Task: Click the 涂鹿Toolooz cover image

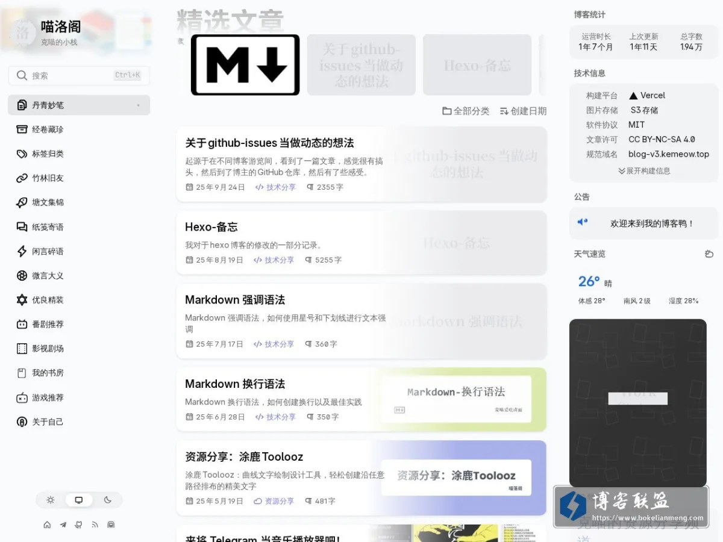Action: click(457, 478)
